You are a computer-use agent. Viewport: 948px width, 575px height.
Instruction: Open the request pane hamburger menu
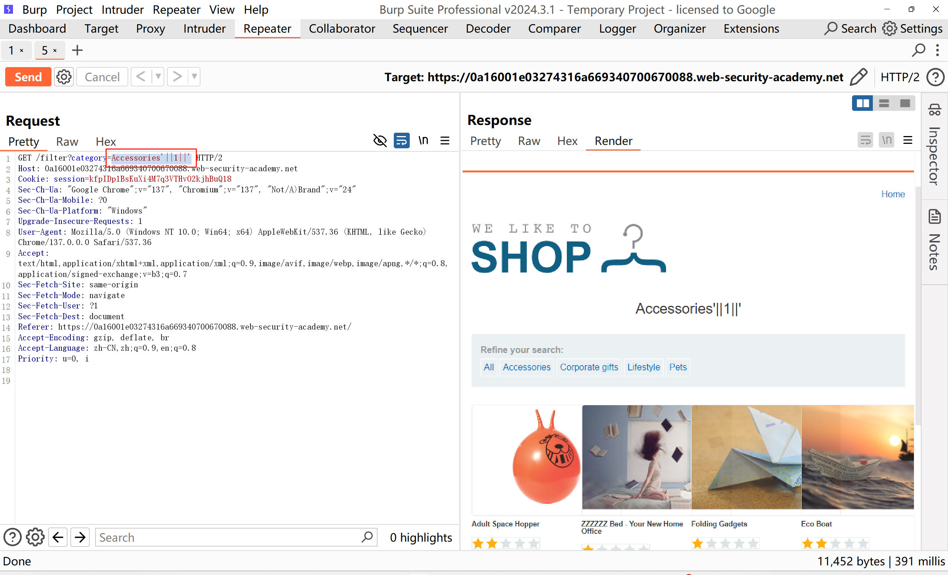tap(445, 141)
